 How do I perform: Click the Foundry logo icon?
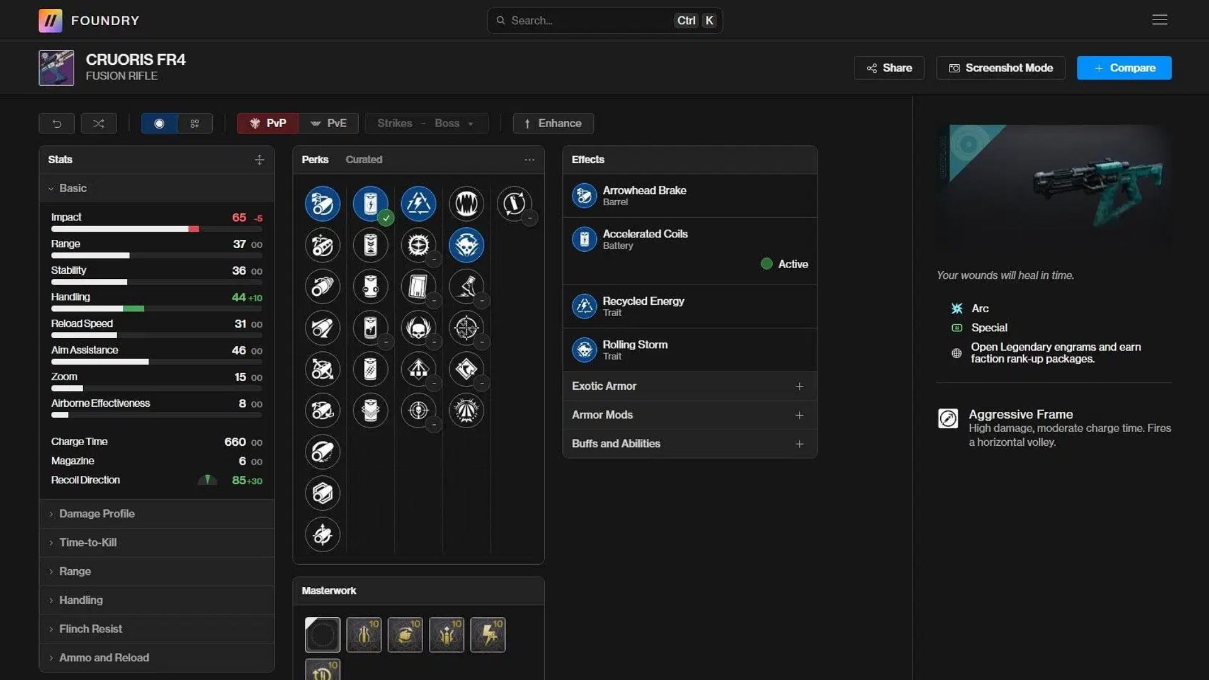click(x=50, y=20)
